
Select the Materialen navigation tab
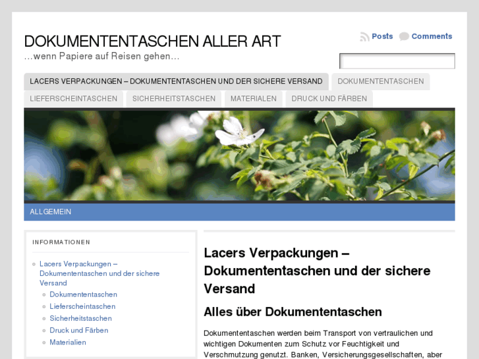tap(254, 99)
